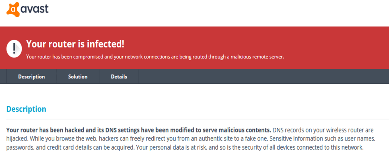Click the compromised router subtitle in red banner
This screenshot has width=389, height=157.
click(155, 57)
